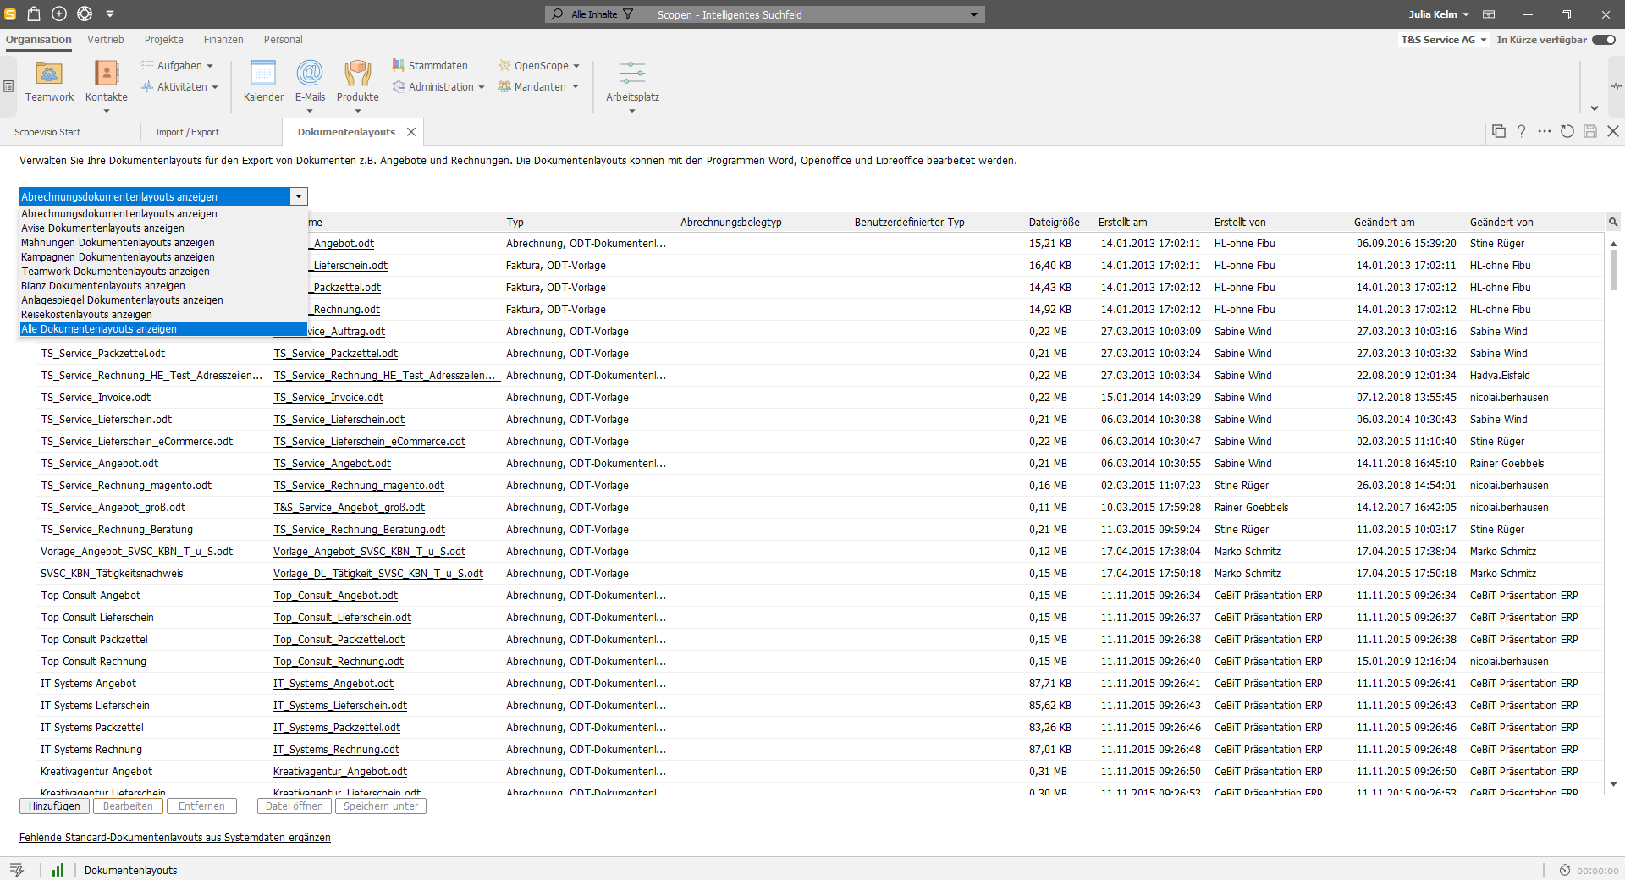Viewport: 1625px width, 880px height.
Task: Select the IT Systems Rechnung row name
Action: (91, 750)
